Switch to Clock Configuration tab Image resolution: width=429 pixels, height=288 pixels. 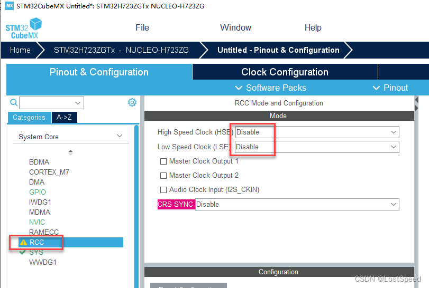click(285, 72)
